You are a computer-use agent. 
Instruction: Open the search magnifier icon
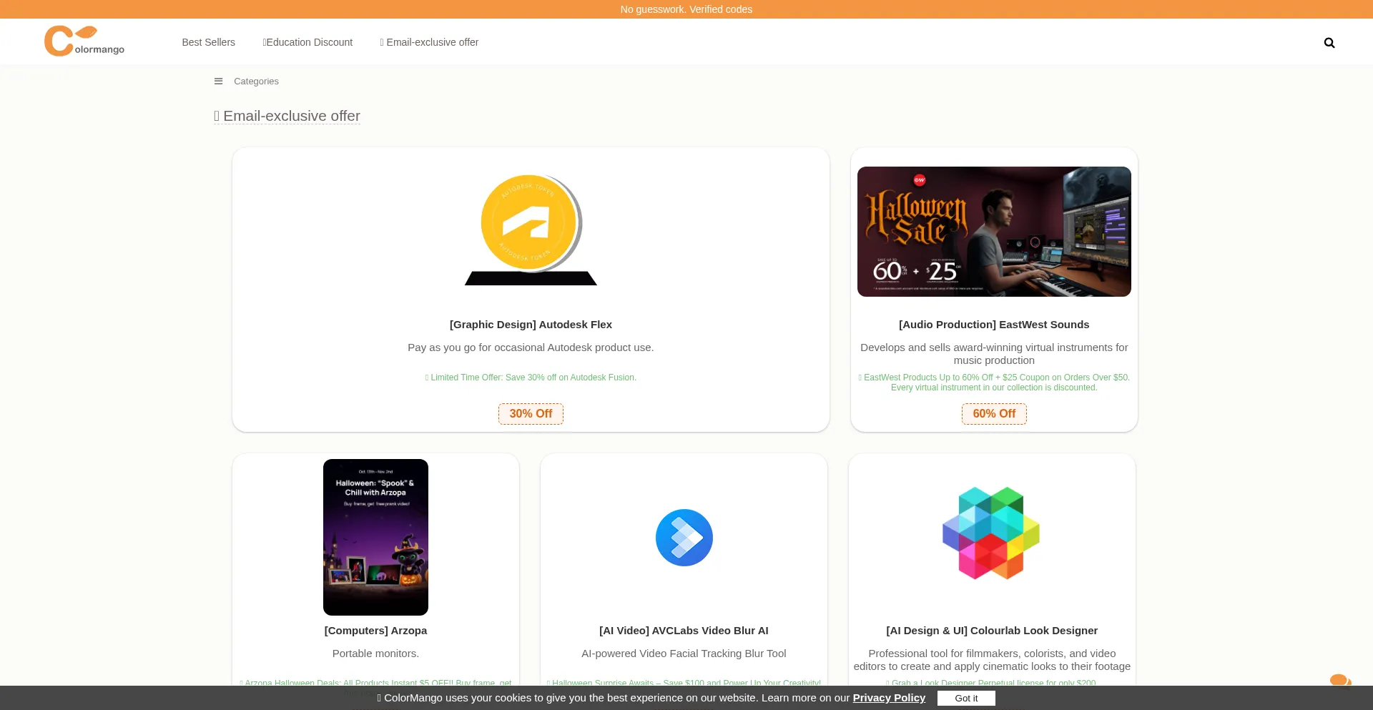(x=1329, y=43)
